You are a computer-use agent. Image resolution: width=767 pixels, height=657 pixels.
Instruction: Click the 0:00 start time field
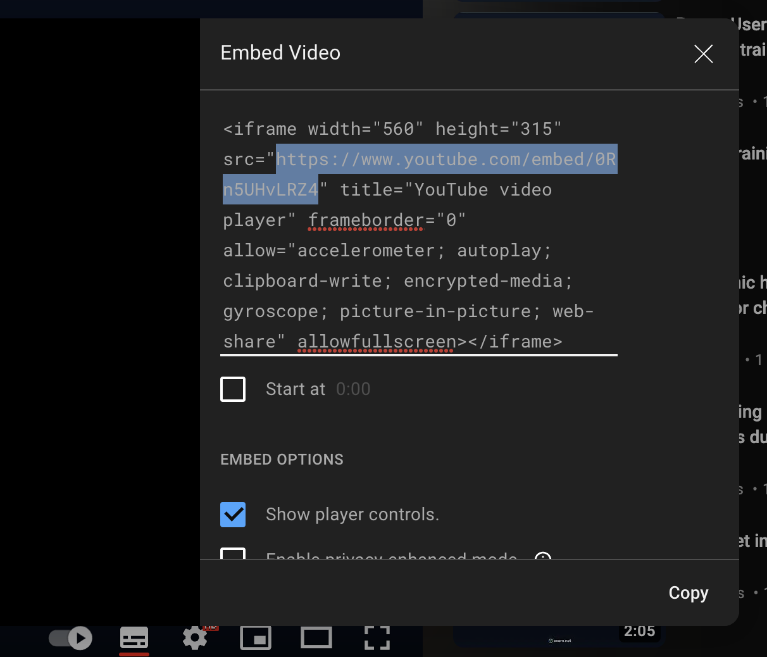pos(353,389)
